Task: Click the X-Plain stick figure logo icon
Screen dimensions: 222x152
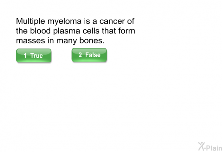Action: pyautogui.click(x=201, y=146)
